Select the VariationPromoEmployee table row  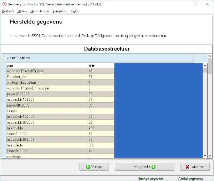tap(60, 88)
